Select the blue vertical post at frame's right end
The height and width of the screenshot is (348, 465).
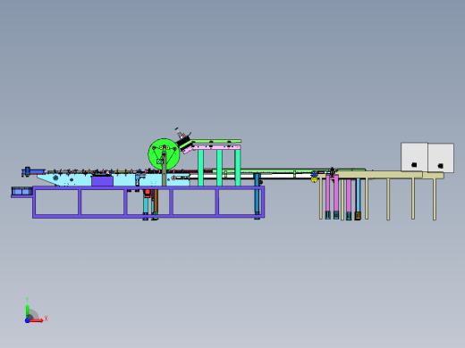[x=257, y=195]
